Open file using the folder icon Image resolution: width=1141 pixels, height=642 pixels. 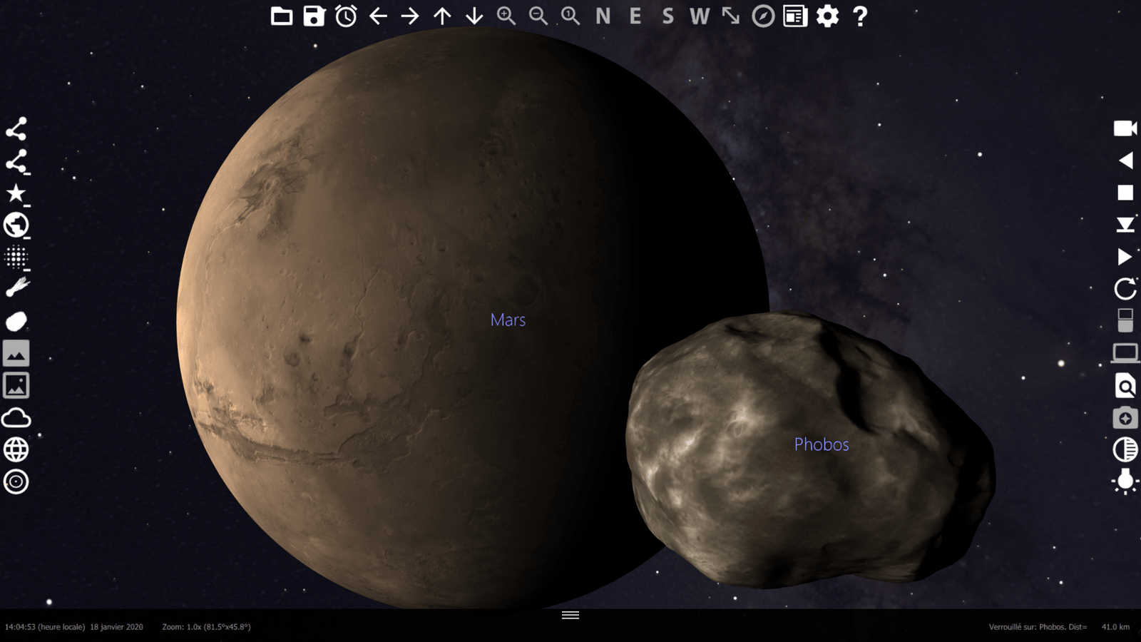click(282, 16)
